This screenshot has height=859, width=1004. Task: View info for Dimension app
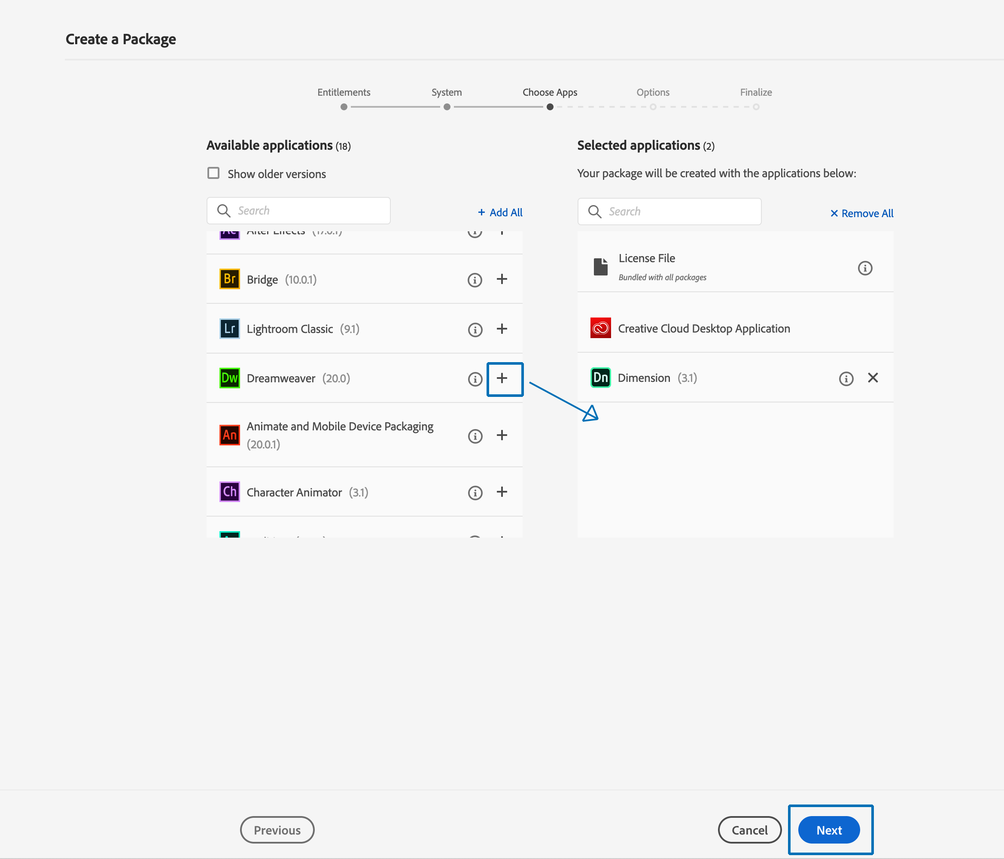click(x=846, y=379)
